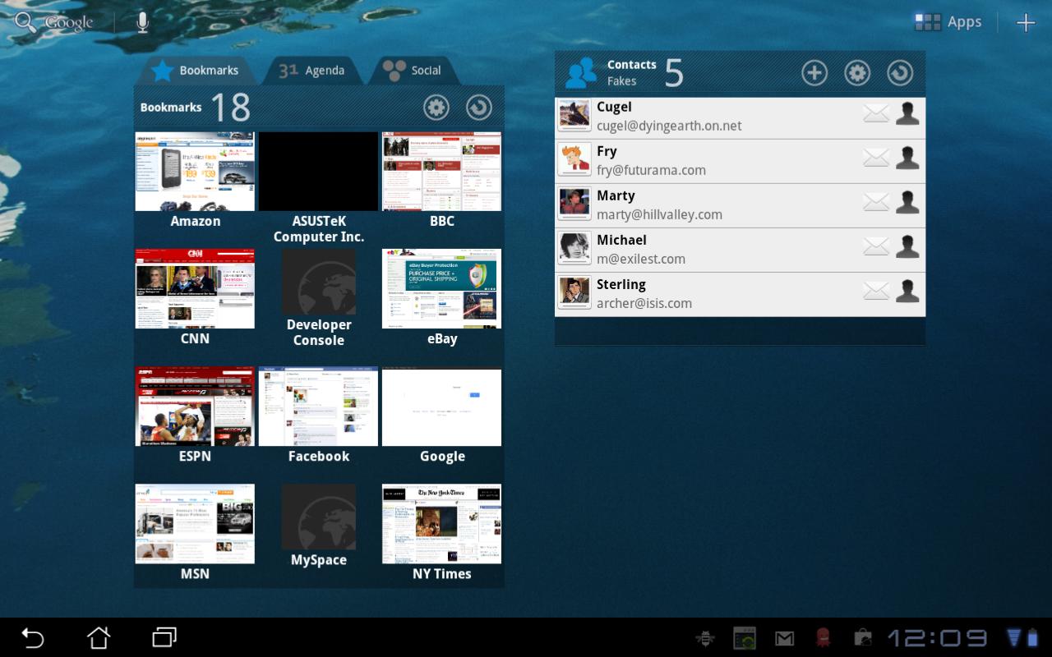Open the CNN bookmark thumbnail
The image size is (1052, 657).
(x=195, y=289)
